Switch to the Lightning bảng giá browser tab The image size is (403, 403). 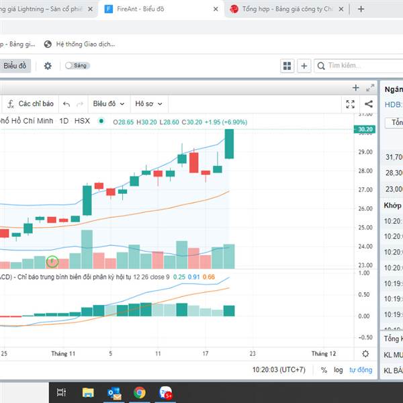[41, 9]
